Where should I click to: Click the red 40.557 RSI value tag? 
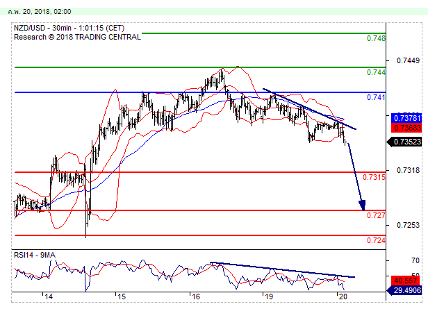click(406, 281)
